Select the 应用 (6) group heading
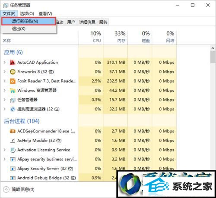The width and height of the screenshot is (216, 198). [13, 52]
